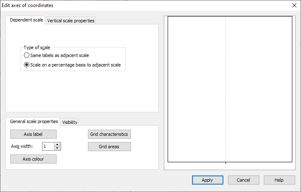The image size is (301, 192).
Task: Open Help for this dialog
Action: (x=279, y=180)
